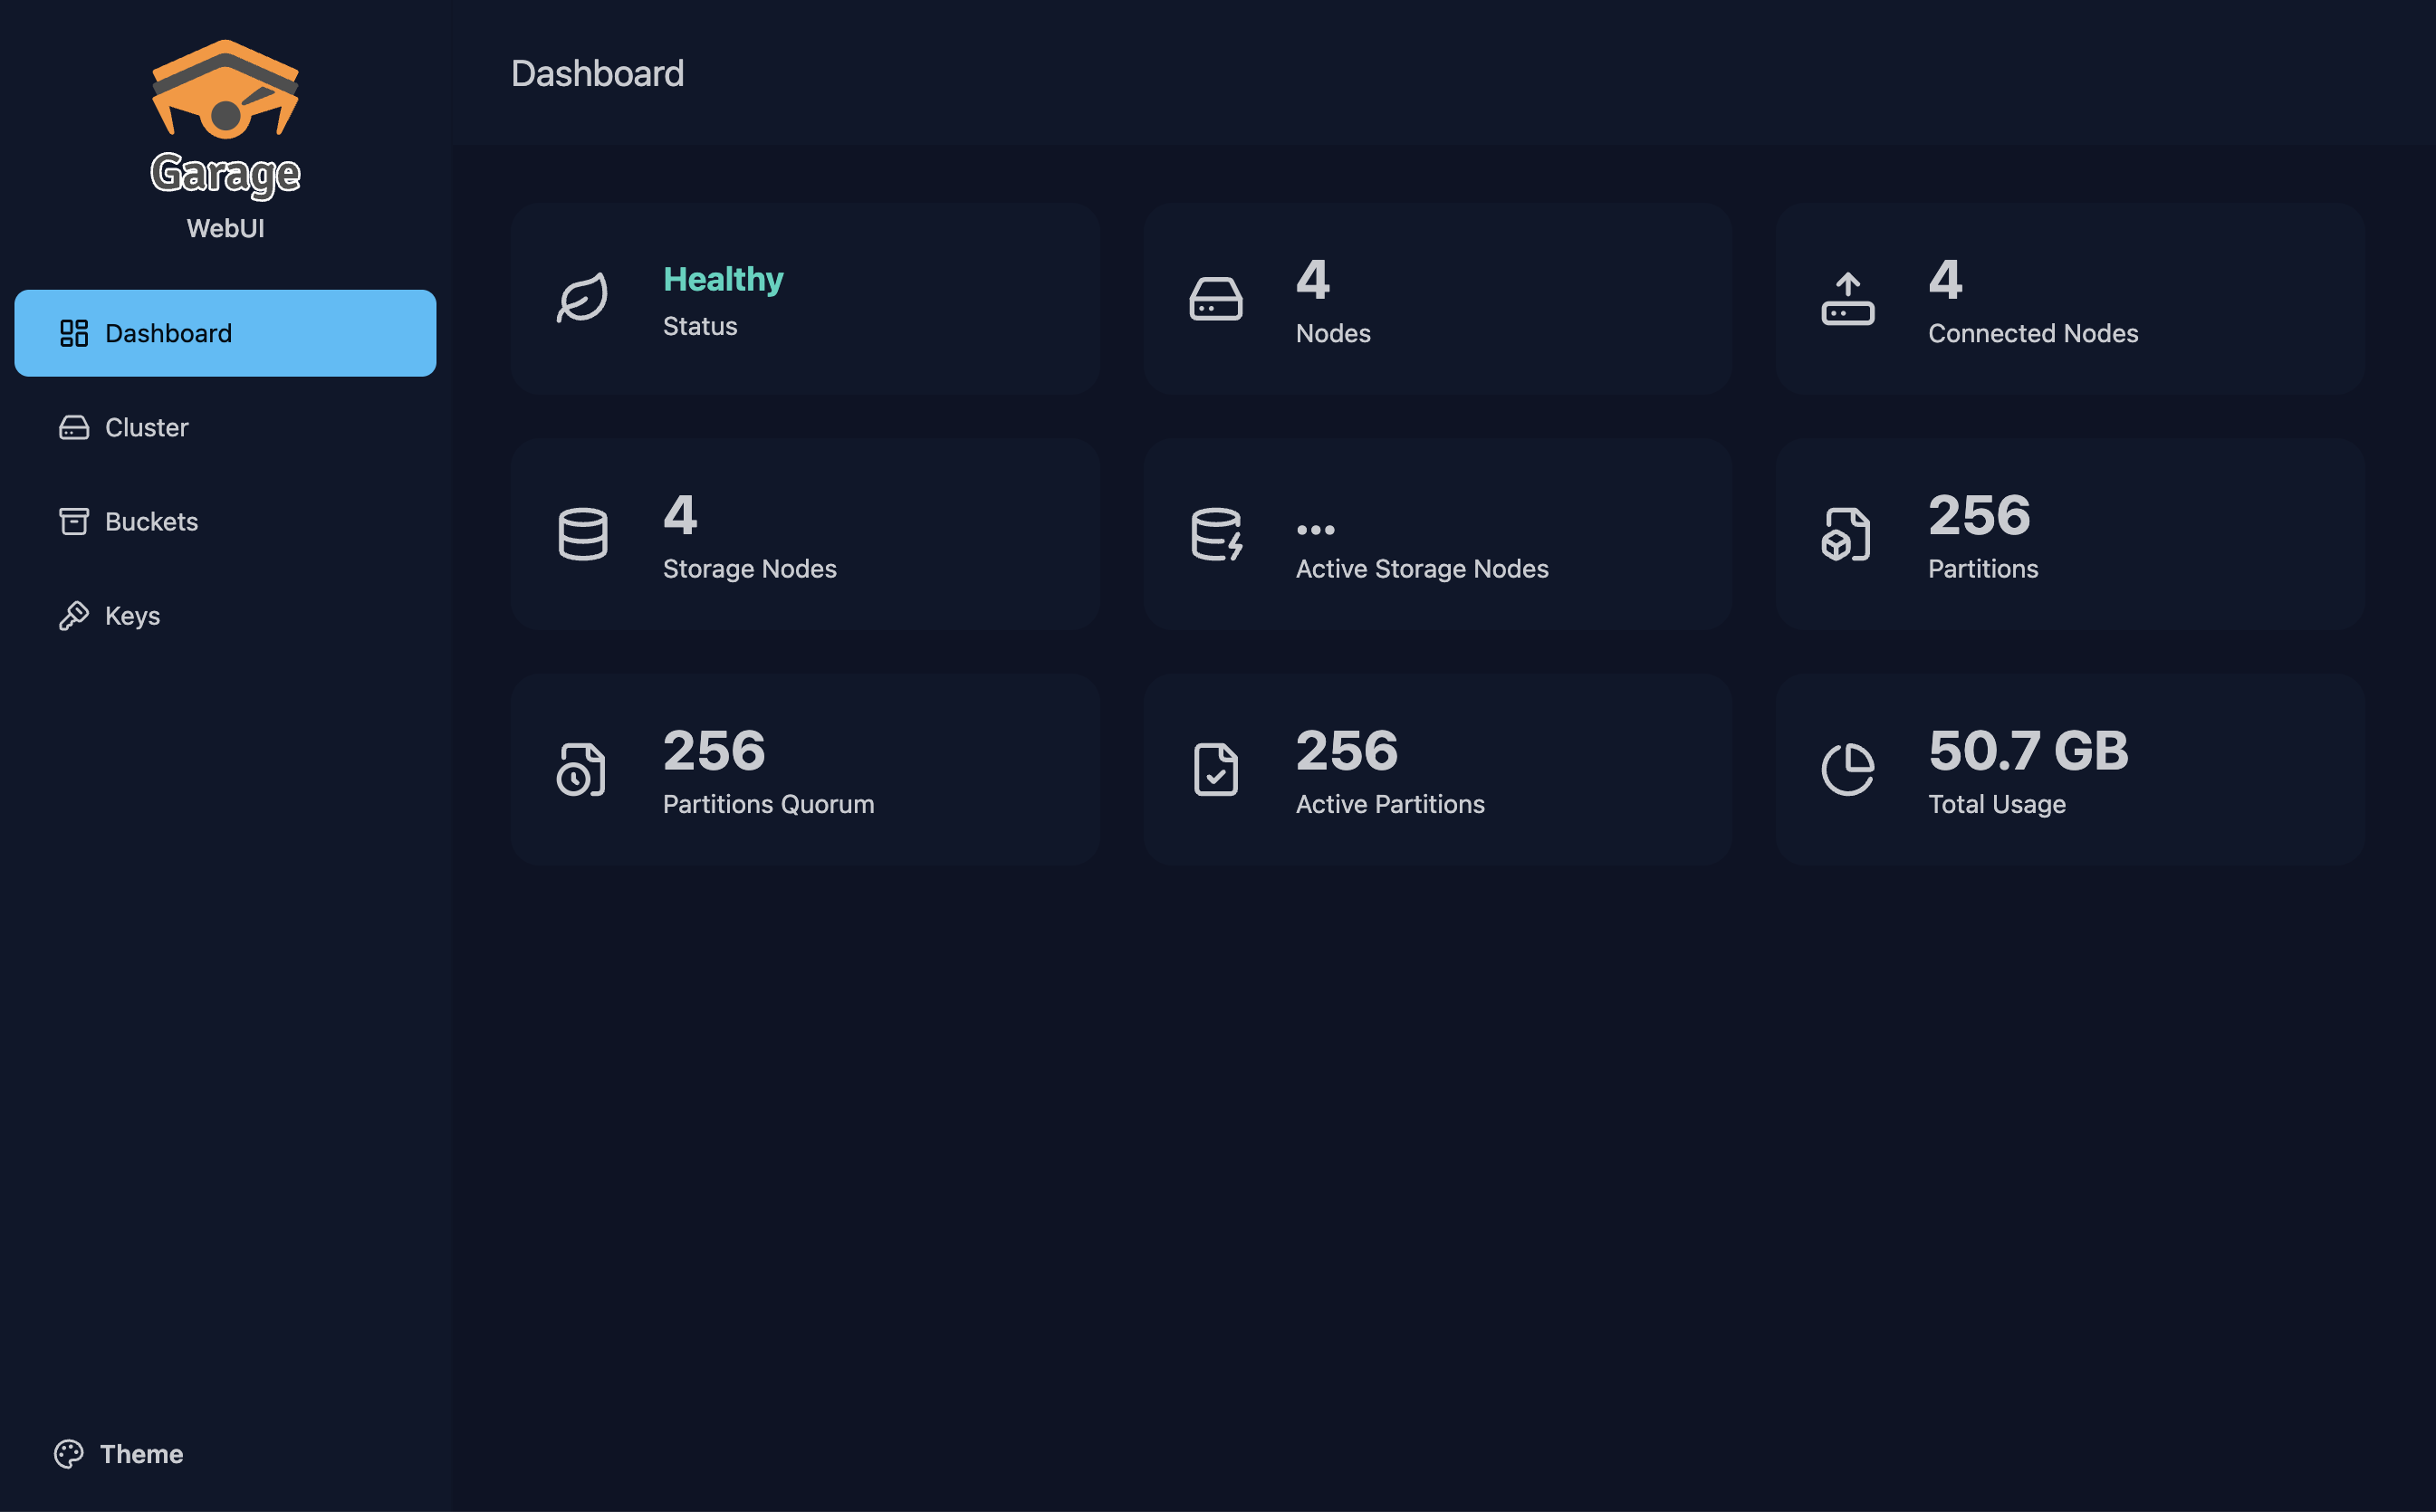Click the file clock icon for Partitions Quorum
This screenshot has width=2436, height=1512.
click(x=582, y=769)
